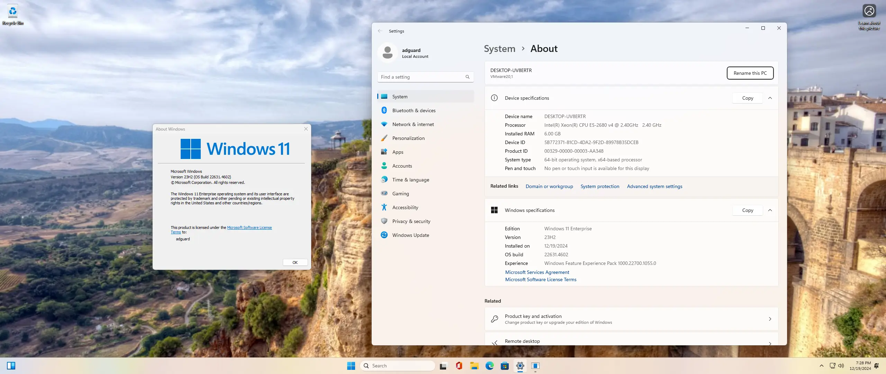The image size is (886, 374).
Task: Collapse the Device specifications section
Action: pyautogui.click(x=770, y=98)
